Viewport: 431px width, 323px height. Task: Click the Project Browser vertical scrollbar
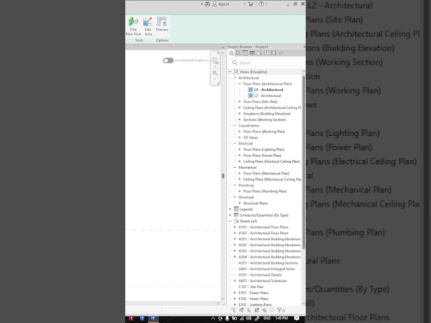304,162
